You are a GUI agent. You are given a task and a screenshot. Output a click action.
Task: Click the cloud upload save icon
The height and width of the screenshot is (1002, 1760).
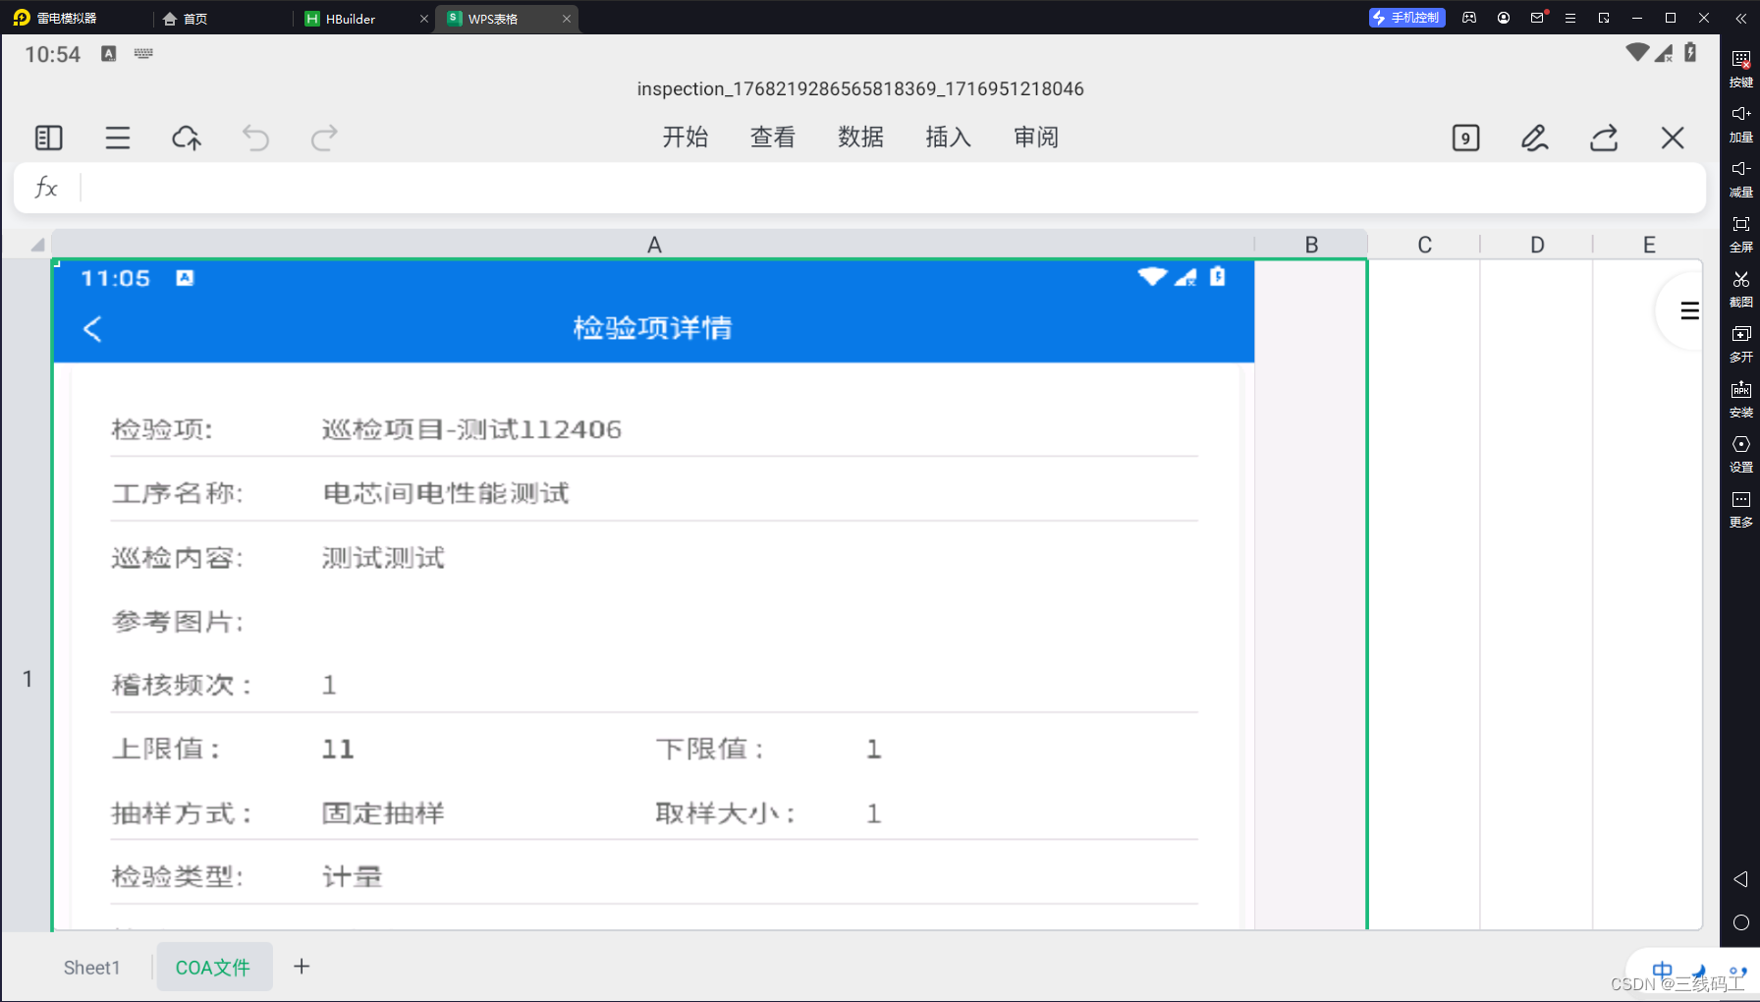[x=187, y=138]
